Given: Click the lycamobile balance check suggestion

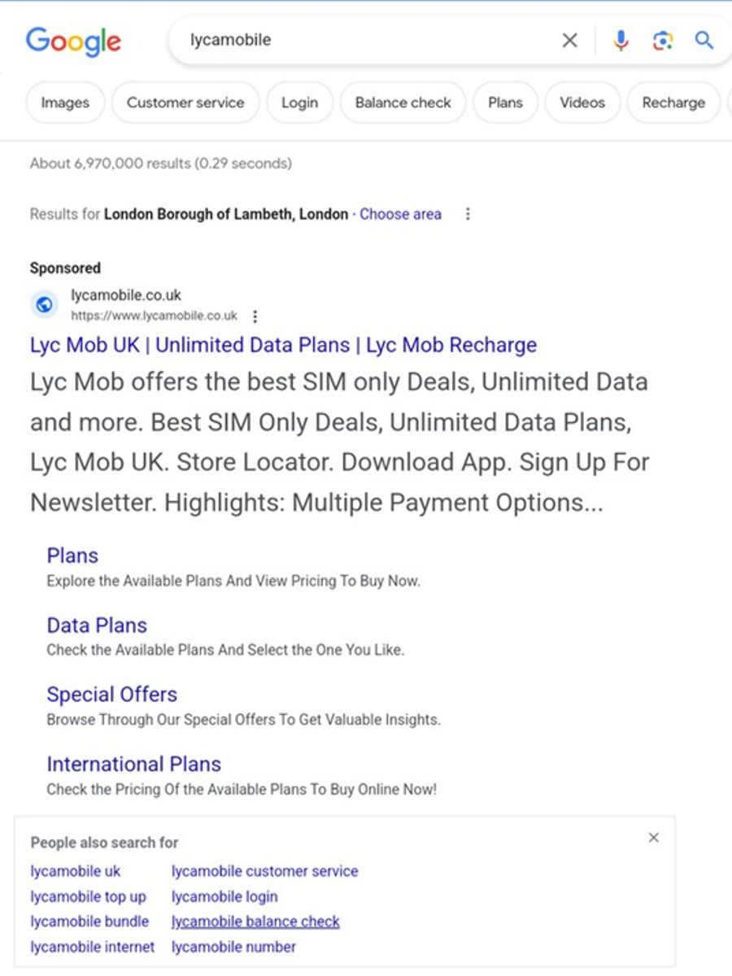Looking at the screenshot, I should tap(255, 921).
